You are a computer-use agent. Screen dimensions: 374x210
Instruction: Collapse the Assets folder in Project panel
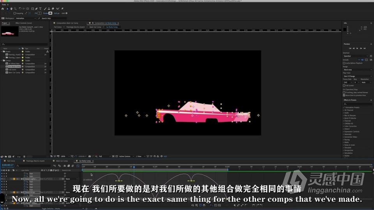[2, 51]
